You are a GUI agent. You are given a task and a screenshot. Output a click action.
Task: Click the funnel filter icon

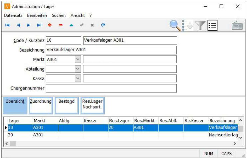coord(200,25)
